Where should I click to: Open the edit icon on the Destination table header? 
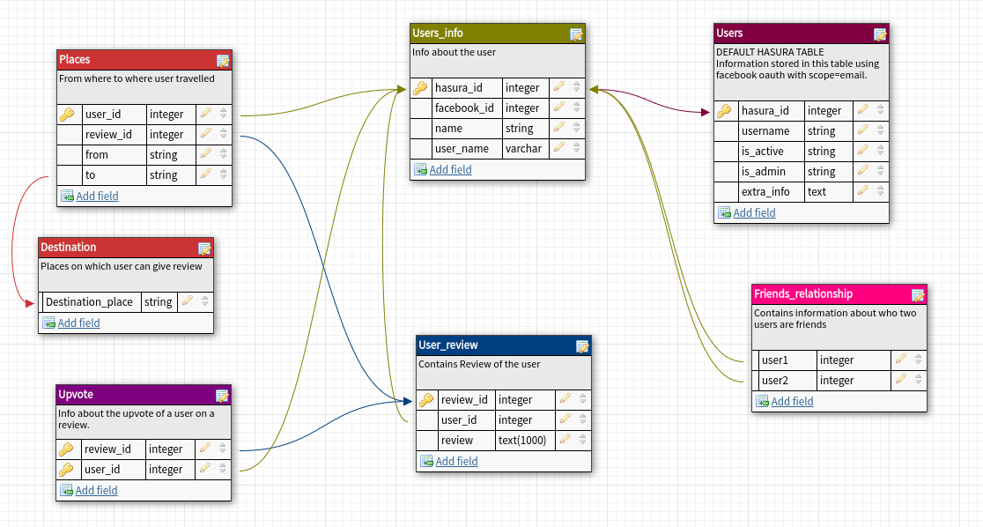point(203,248)
